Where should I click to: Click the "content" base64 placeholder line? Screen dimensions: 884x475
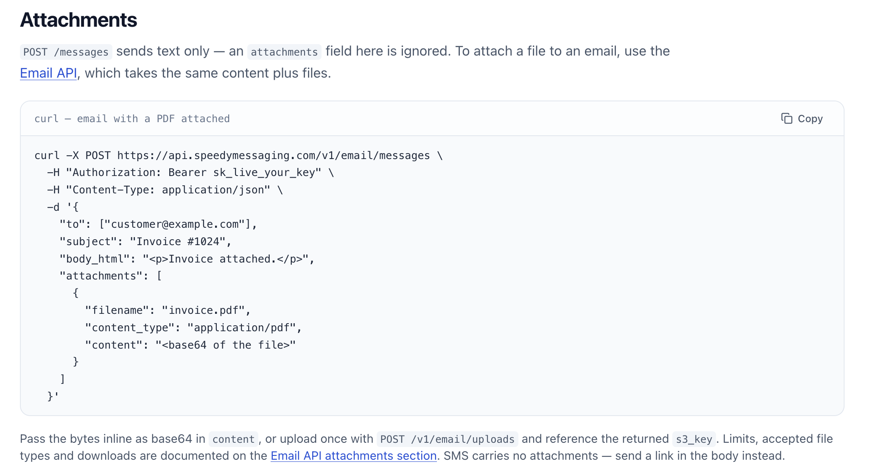(x=190, y=345)
